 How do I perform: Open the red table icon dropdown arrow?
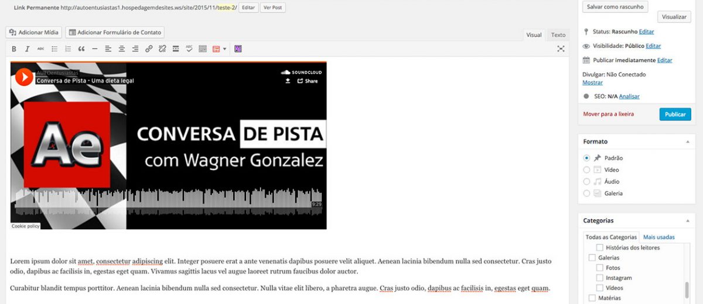[x=224, y=49]
